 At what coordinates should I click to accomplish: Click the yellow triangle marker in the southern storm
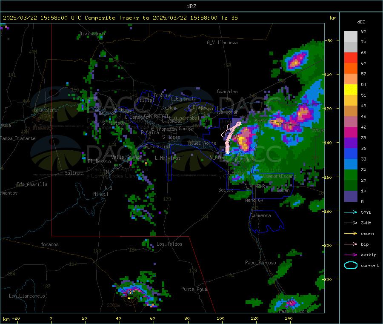[129, 298]
